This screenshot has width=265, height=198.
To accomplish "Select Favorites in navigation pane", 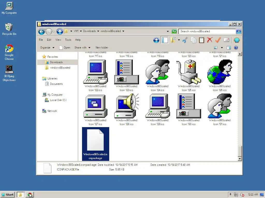I will (53, 57).
